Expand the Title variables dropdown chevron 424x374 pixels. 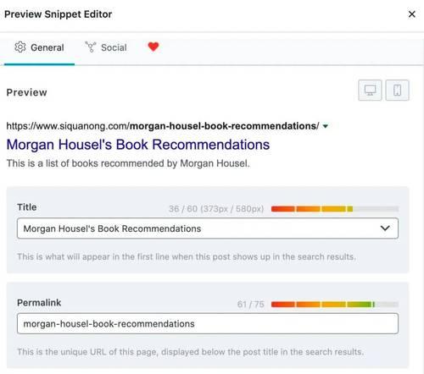(385, 228)
